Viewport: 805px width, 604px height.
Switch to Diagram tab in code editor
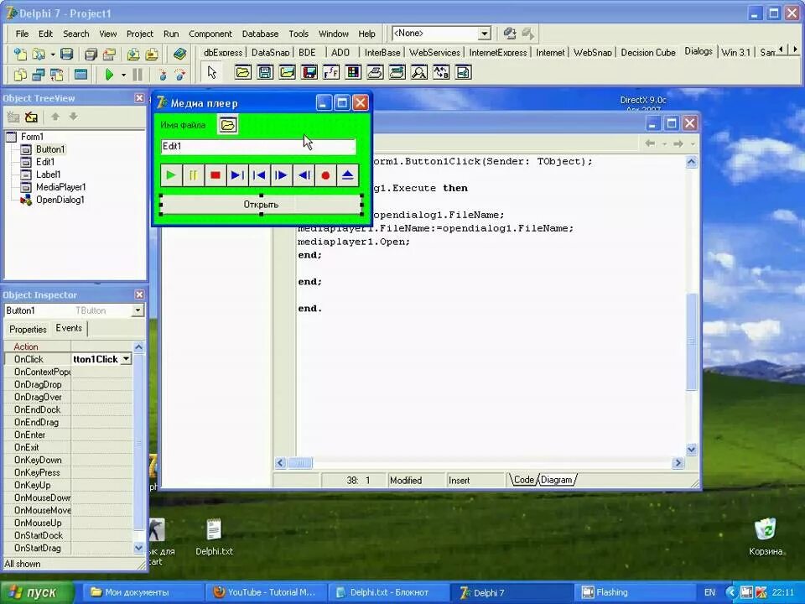click(x=556, y=480)
